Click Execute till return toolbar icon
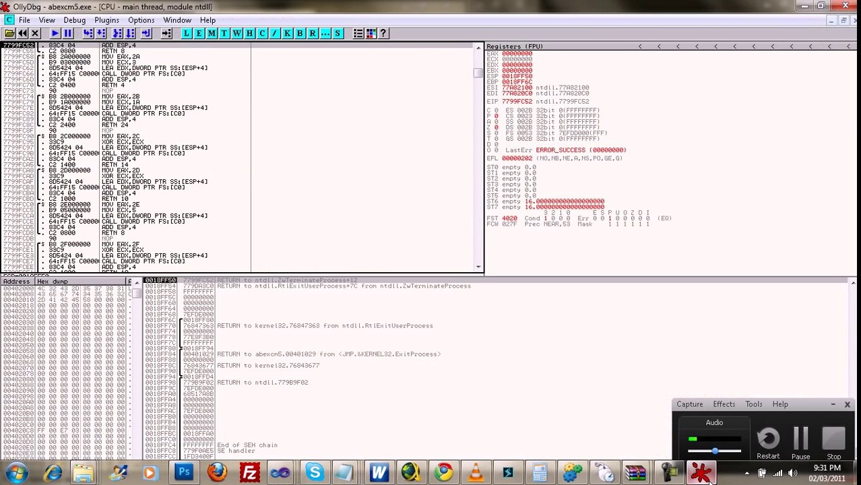The height and width of the screenshot is (485, 861). pos(146,33)
